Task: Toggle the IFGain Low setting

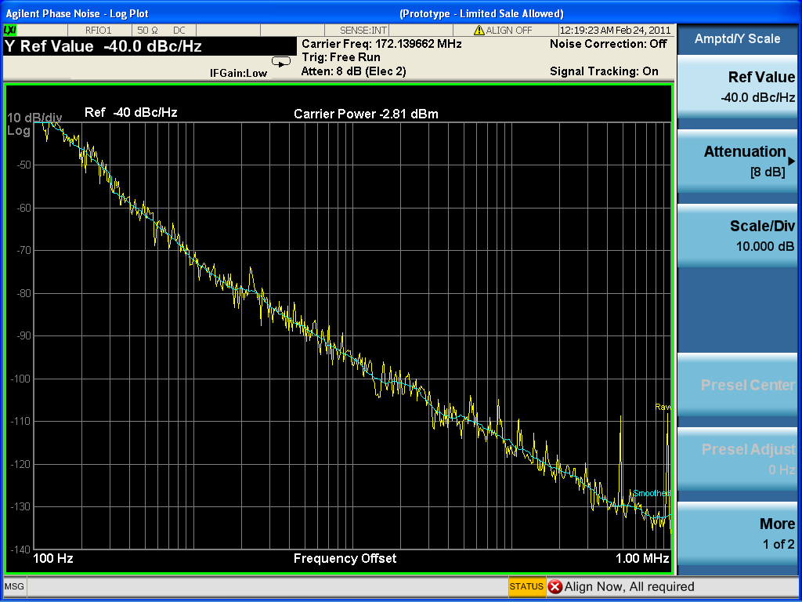Action: [238, 73]
